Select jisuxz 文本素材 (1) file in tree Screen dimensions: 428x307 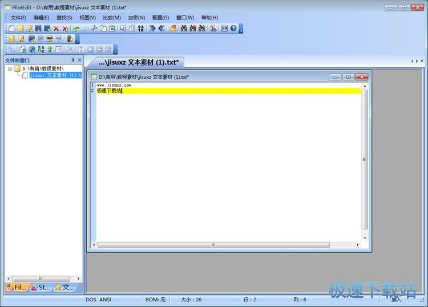[56, 75]
